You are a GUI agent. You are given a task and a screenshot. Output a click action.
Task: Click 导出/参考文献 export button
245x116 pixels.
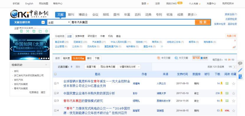[x=108, y=67]
